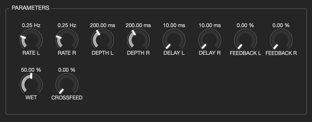Adjust the DEPTH L knob
312x122 pixels.
click(102, 40)
